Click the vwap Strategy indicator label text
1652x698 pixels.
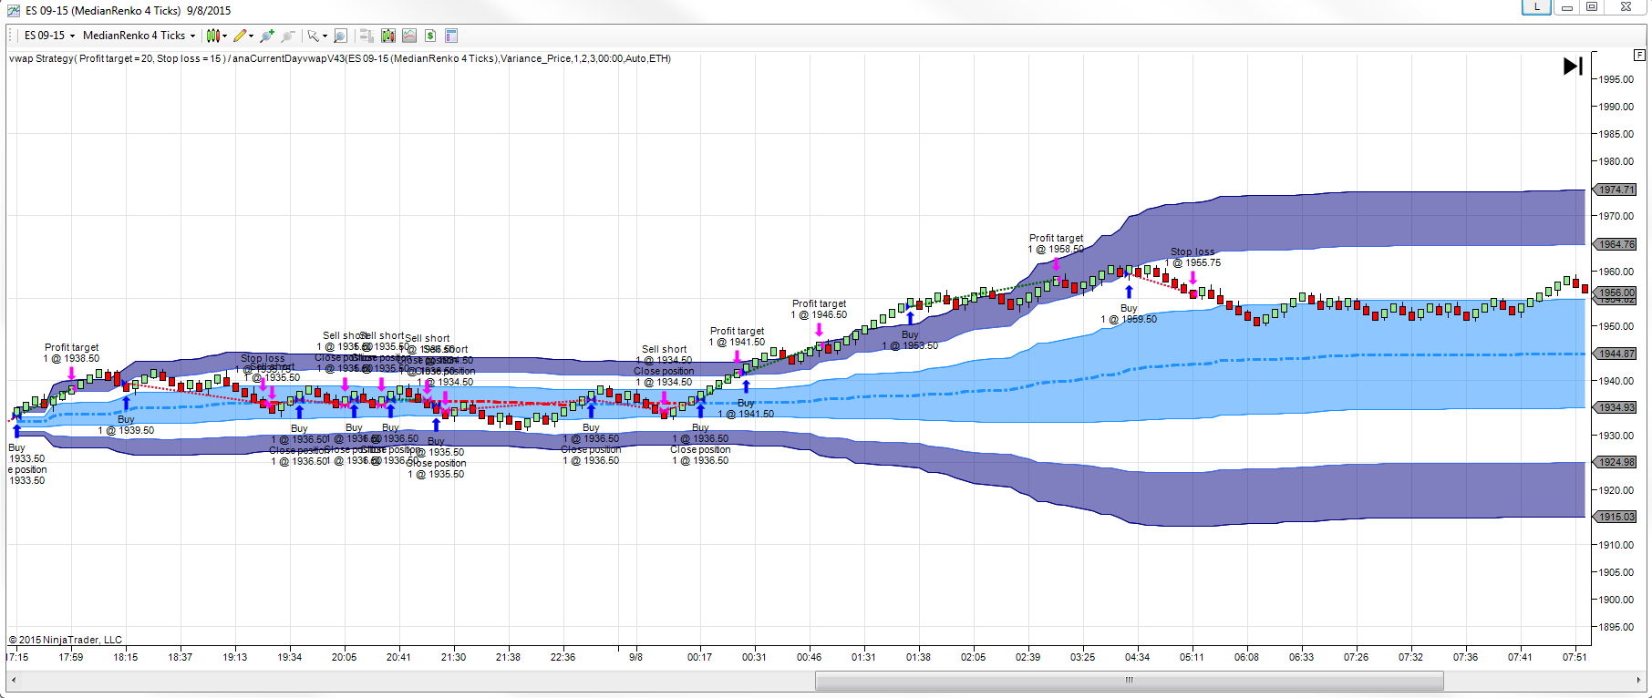click(x=339, y=58)
